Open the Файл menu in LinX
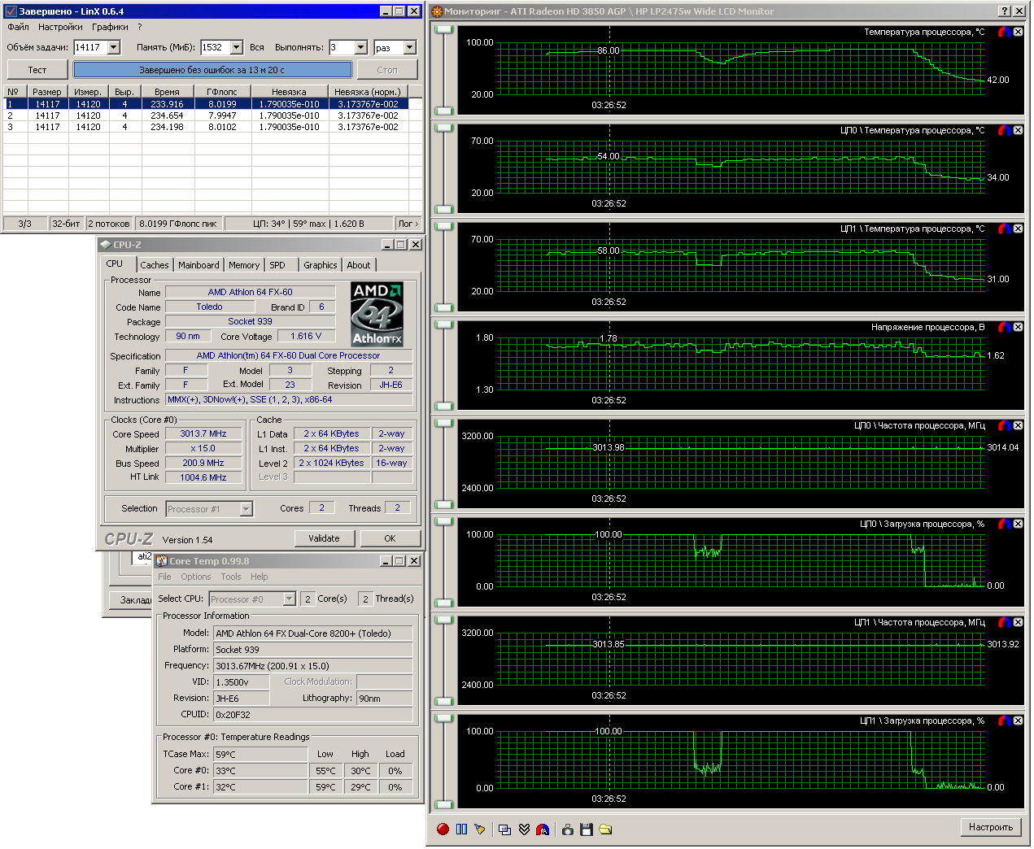The width and height of the screenshot is (1034, 849). tap(18, 27)
